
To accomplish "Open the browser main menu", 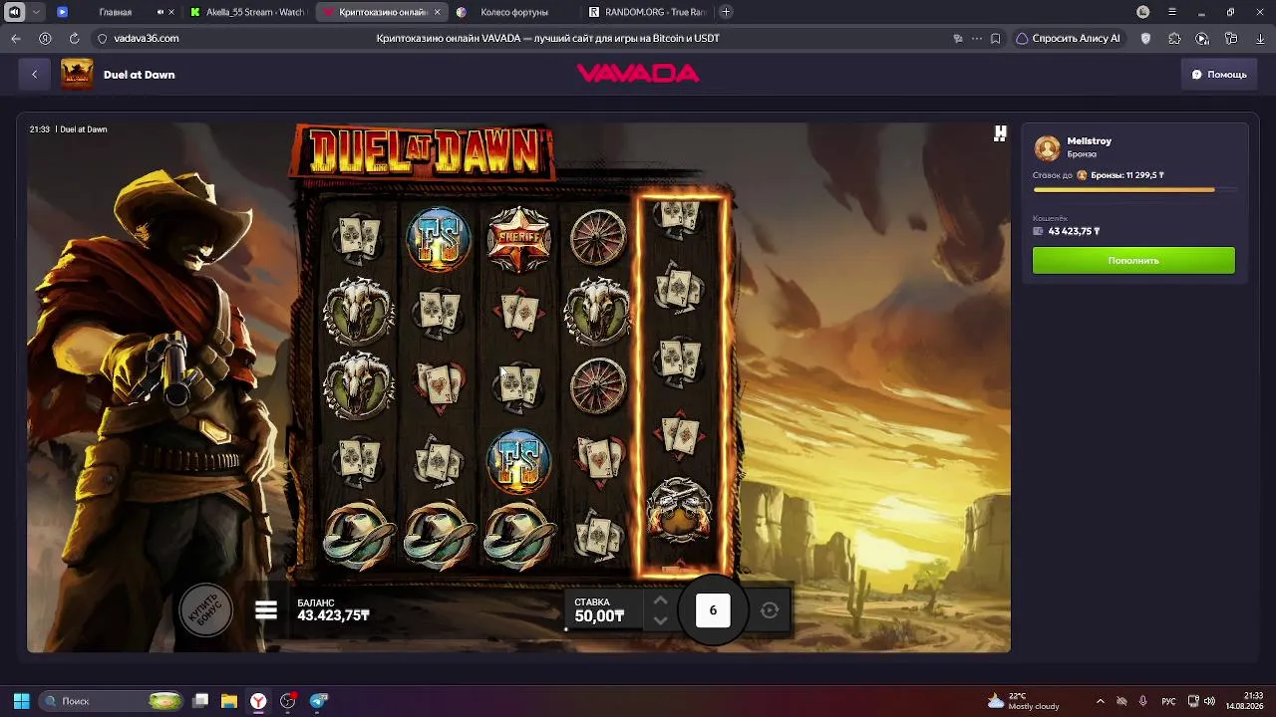I will [1172, 12].
